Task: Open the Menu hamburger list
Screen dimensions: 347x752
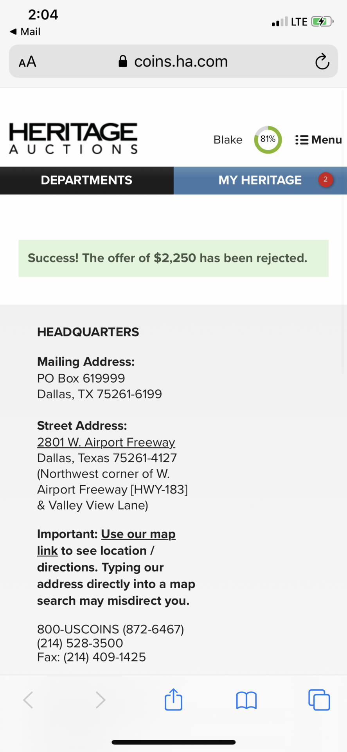Action: [318, 140]
